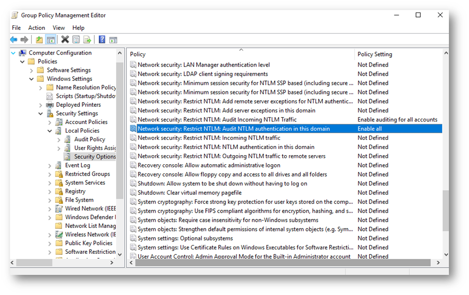
Task: Click the Delete X toolbar icon
Action: coord(65,40)
